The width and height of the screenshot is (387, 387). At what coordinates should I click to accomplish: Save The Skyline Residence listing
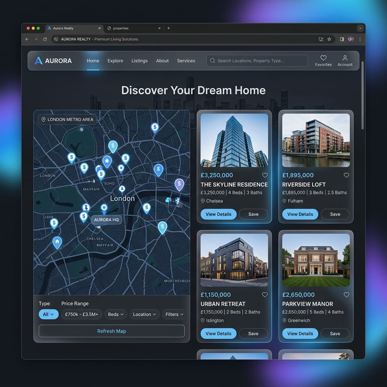[254, 214]
